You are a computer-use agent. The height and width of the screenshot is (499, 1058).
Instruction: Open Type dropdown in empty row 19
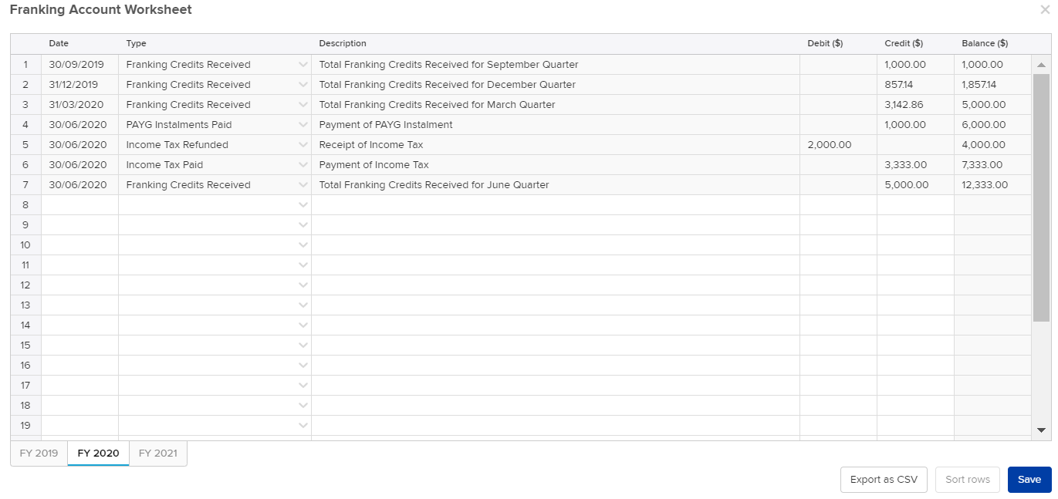point(303,426)
